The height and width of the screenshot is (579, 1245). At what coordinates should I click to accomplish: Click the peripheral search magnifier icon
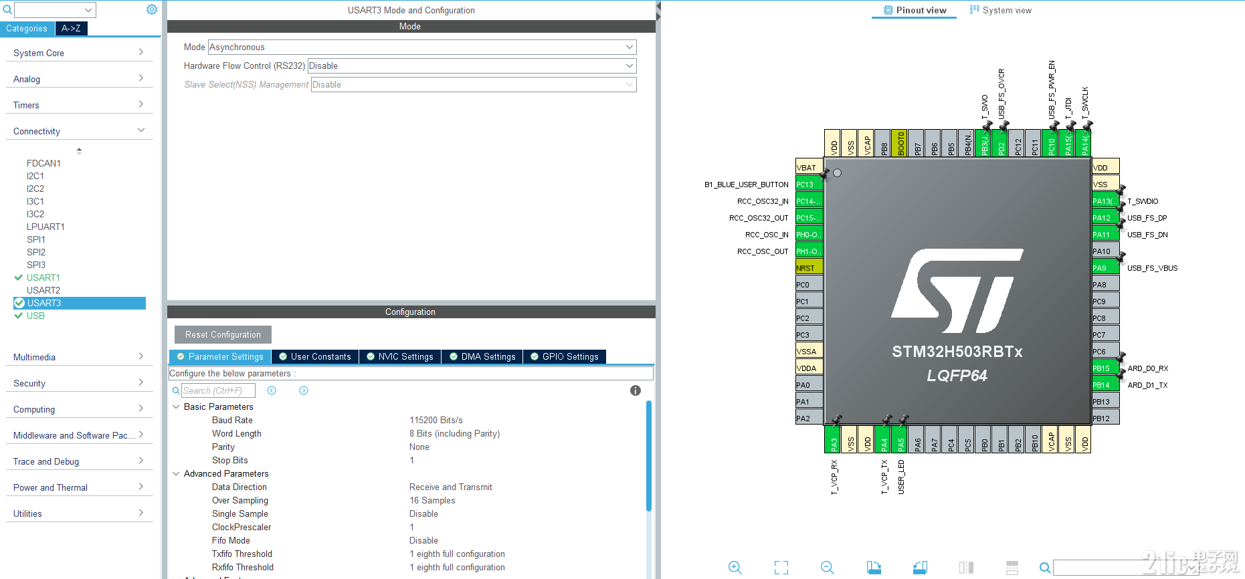[x=7, y=10]
